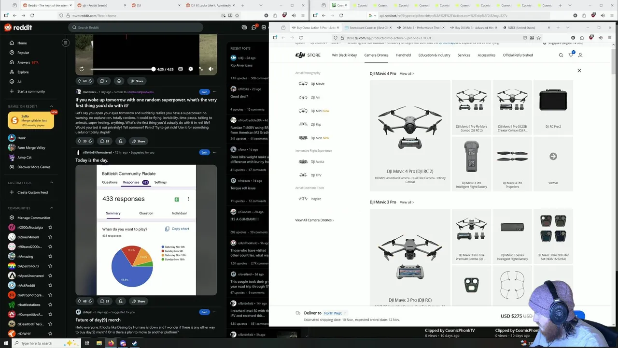
Task: Open DJI Store account profile icon
Action: tap(580, 55)
